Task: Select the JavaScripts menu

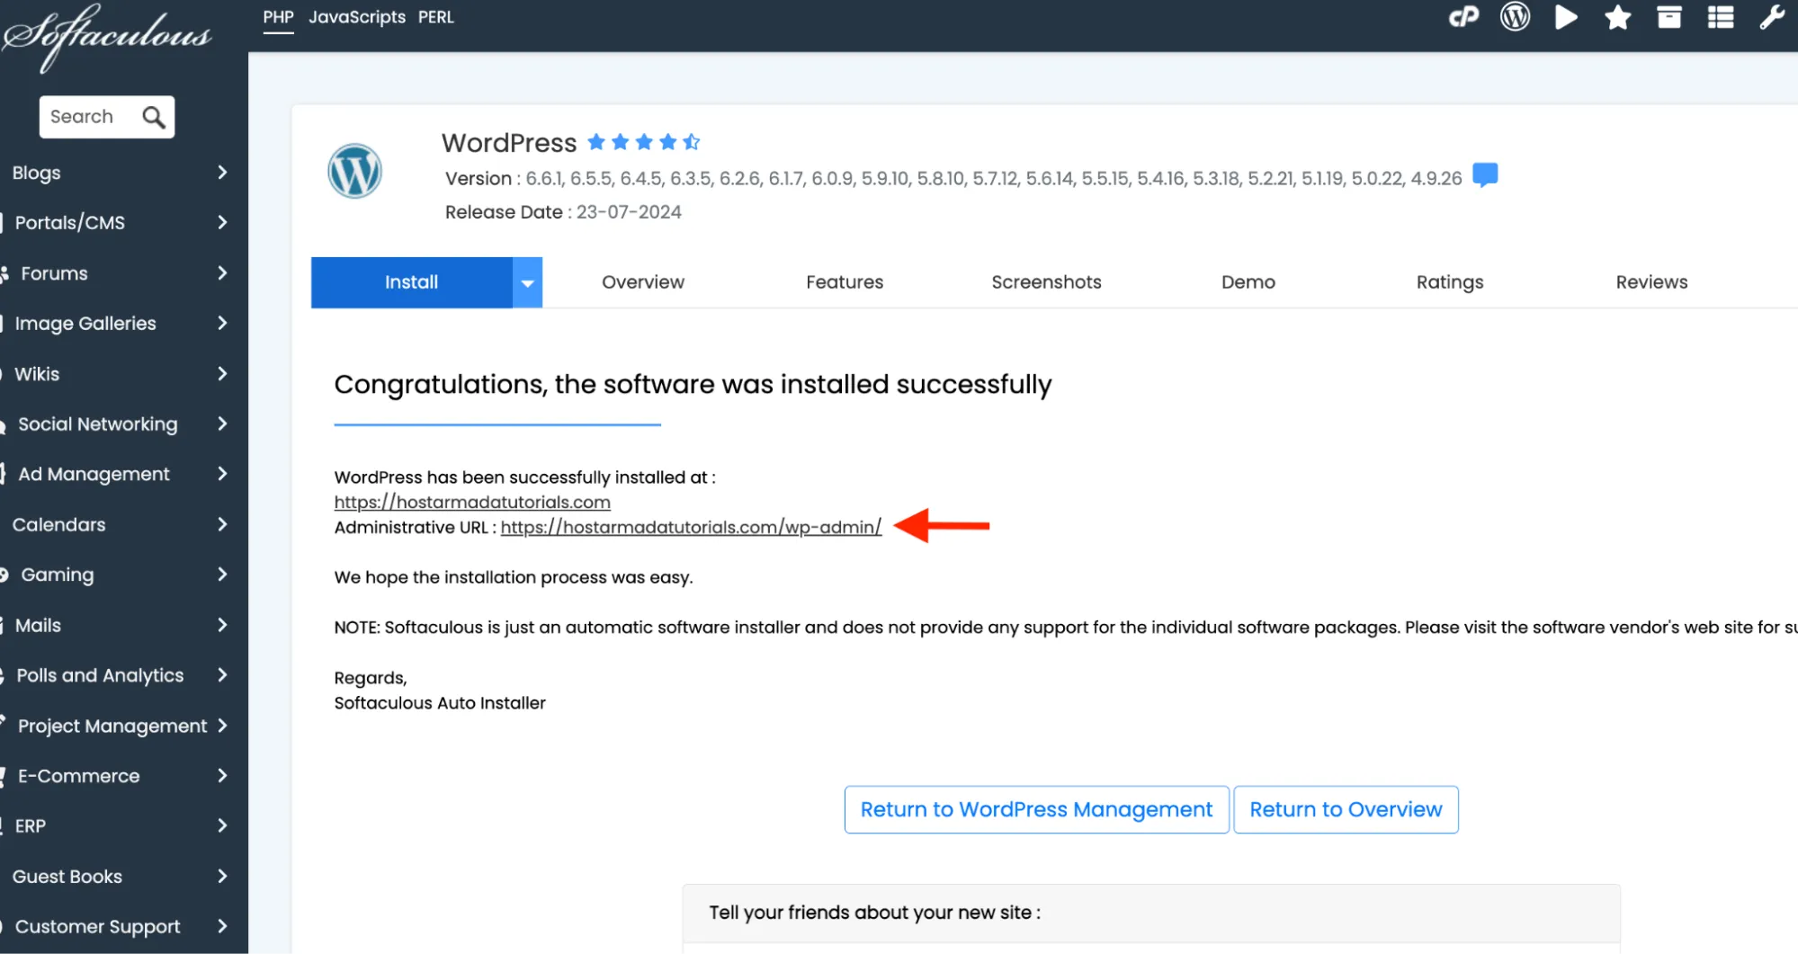Action: [x=357, y=17]
